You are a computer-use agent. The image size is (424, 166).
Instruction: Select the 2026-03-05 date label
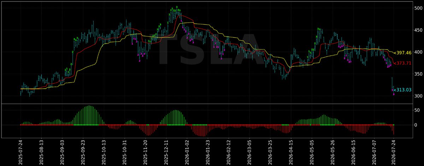pyautogui.click(x=249, y=152)
